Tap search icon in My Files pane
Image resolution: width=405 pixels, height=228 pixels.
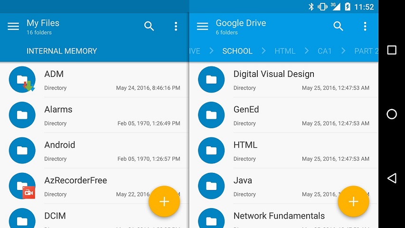pyautogui.click(x=149, y=27)
